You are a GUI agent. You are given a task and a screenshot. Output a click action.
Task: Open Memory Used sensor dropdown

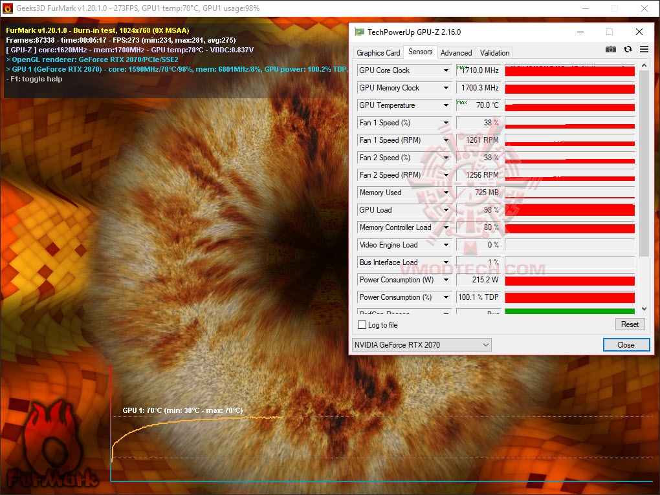pos(446,193)
